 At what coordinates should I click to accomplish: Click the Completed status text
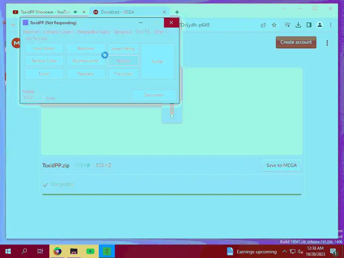coord(62,184)
